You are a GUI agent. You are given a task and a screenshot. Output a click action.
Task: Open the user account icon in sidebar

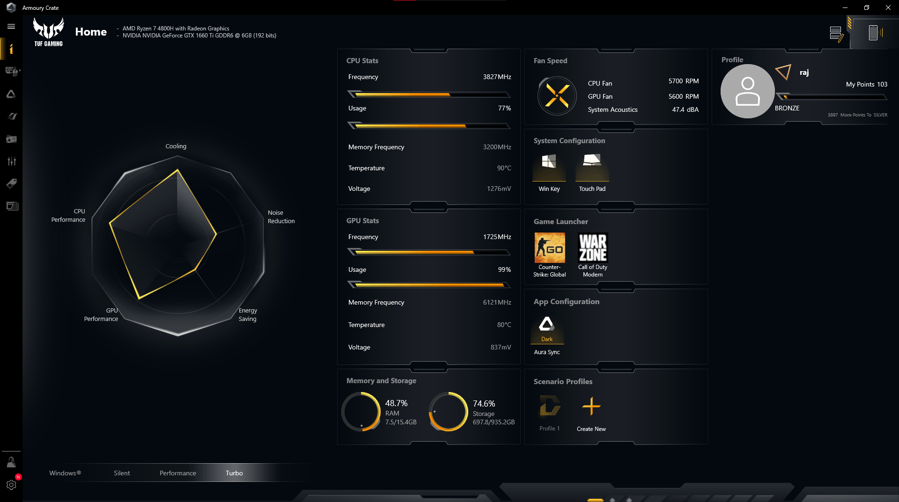[11, 462]
